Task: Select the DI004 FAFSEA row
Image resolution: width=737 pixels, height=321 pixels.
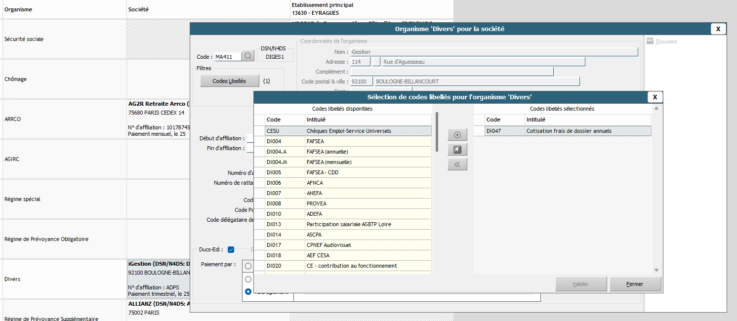Action: point(342,141)
